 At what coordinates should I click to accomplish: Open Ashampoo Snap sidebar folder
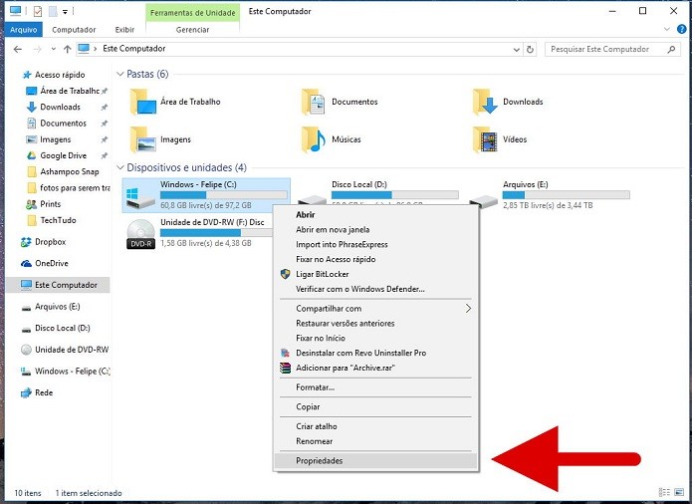pos(63,171)
